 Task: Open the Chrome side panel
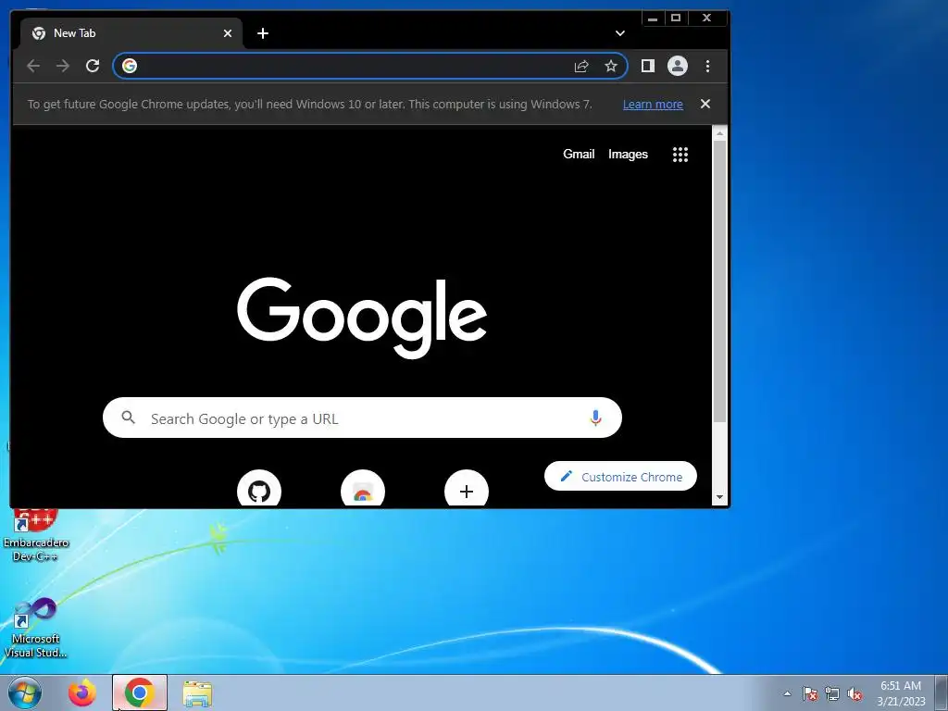pyautogui.click(x=647, y=66)
